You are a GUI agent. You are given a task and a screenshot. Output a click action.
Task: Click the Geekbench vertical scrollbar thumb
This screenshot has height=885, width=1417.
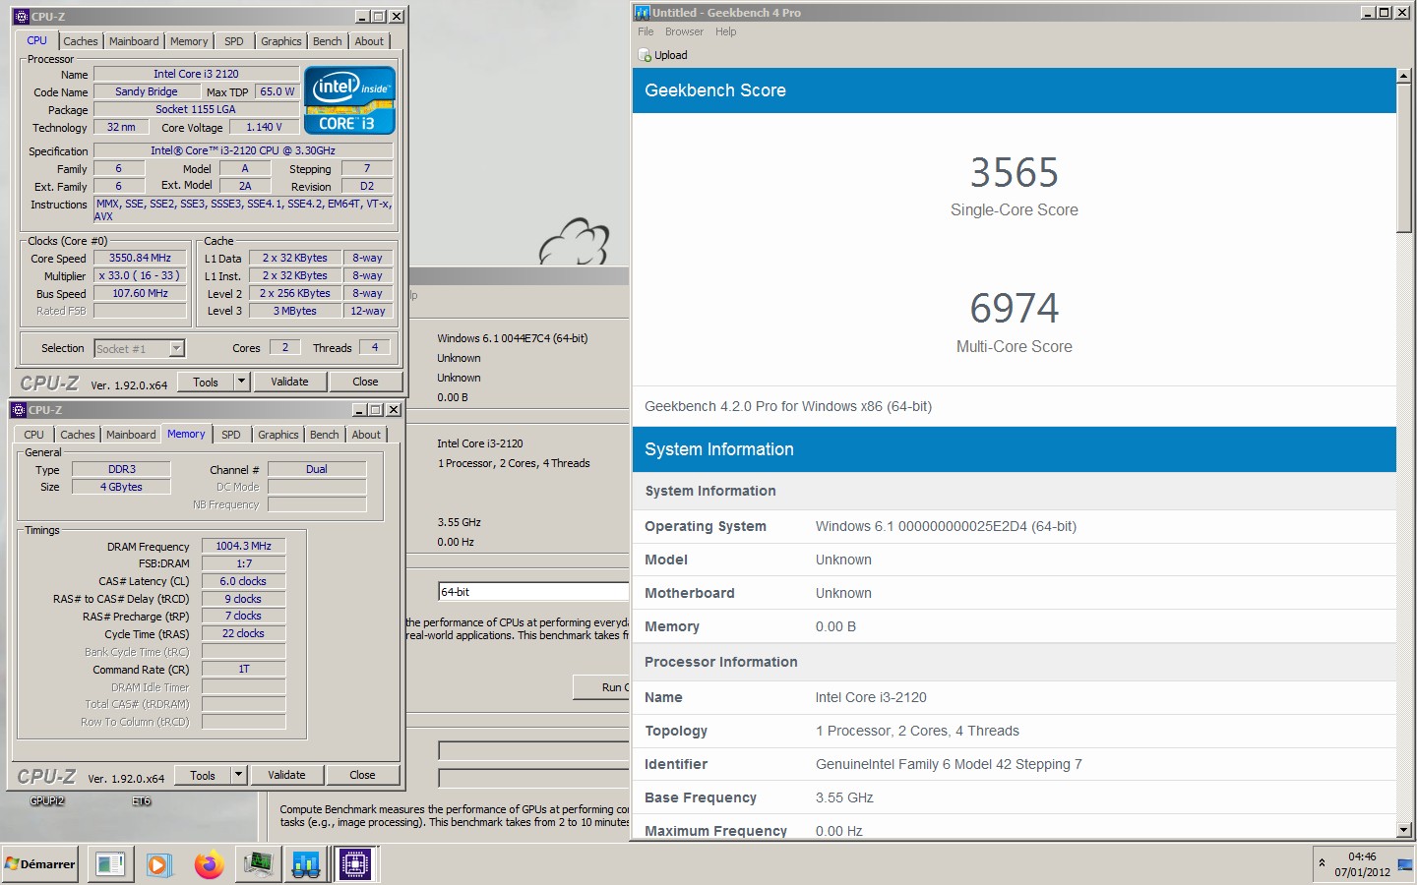pyautogui.click(x=1404, y=157)
